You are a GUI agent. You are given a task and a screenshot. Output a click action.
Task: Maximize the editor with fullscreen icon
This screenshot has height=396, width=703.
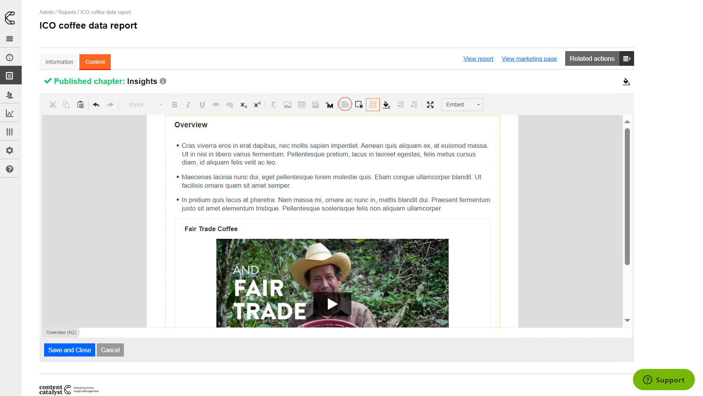click(430, 105)
